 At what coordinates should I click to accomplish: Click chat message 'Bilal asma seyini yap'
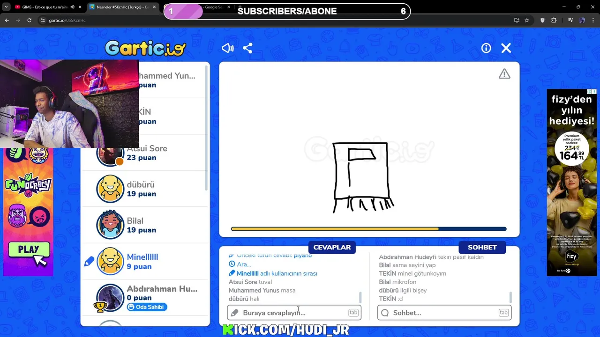(x=407, y=265)
